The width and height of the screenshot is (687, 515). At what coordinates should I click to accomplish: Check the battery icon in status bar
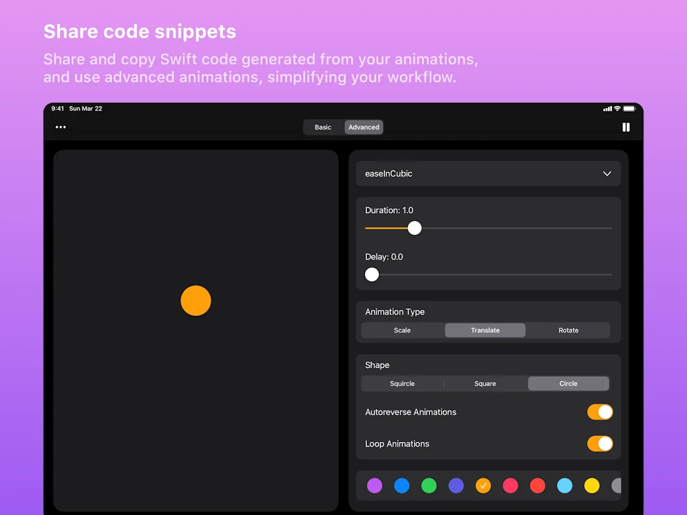coord(629,109)
